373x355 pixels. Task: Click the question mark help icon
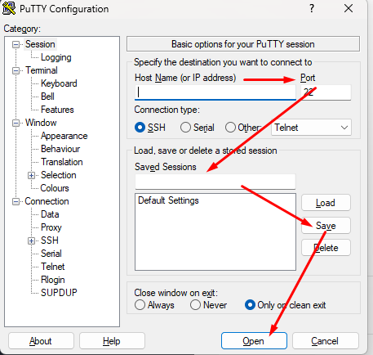[312, 8]
